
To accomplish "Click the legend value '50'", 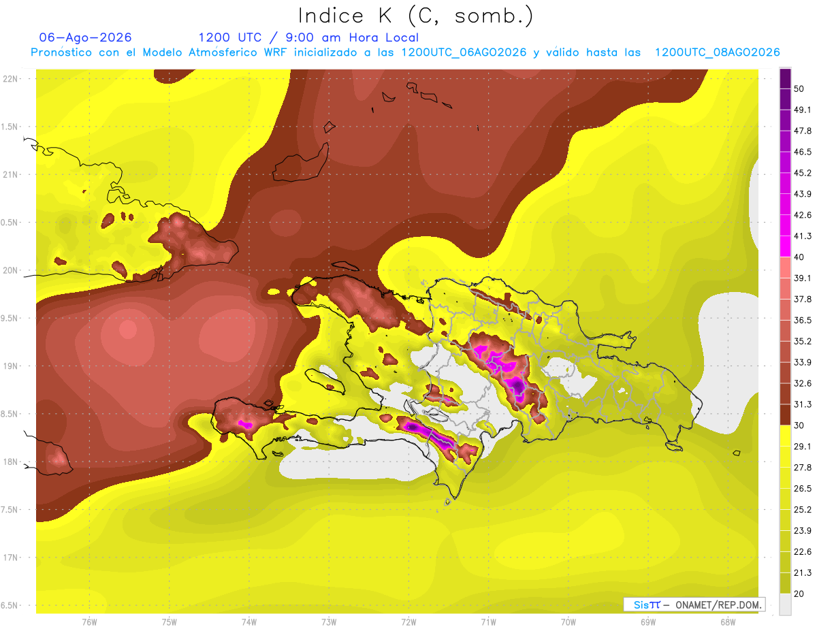I will coord(799,88).
